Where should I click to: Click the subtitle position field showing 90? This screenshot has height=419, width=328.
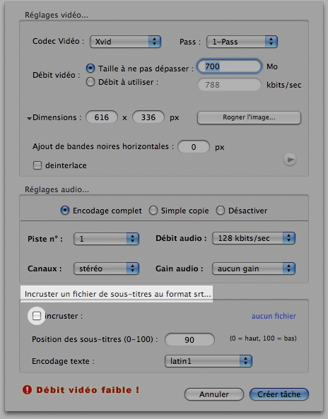[189, 340]
